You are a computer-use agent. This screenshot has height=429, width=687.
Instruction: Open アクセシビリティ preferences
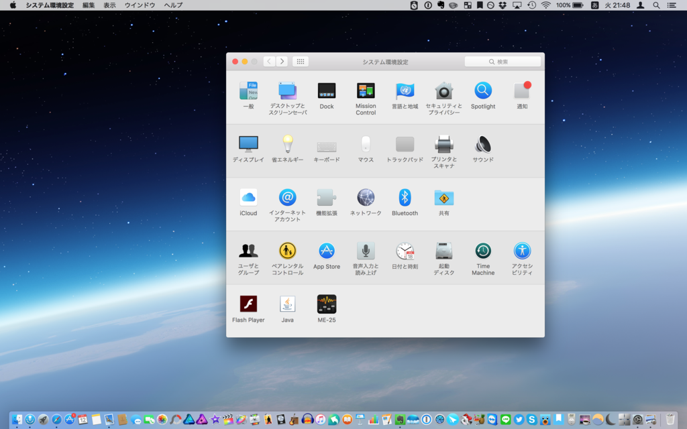522,259
